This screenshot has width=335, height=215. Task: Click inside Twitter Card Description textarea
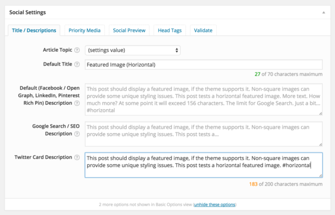204,165
